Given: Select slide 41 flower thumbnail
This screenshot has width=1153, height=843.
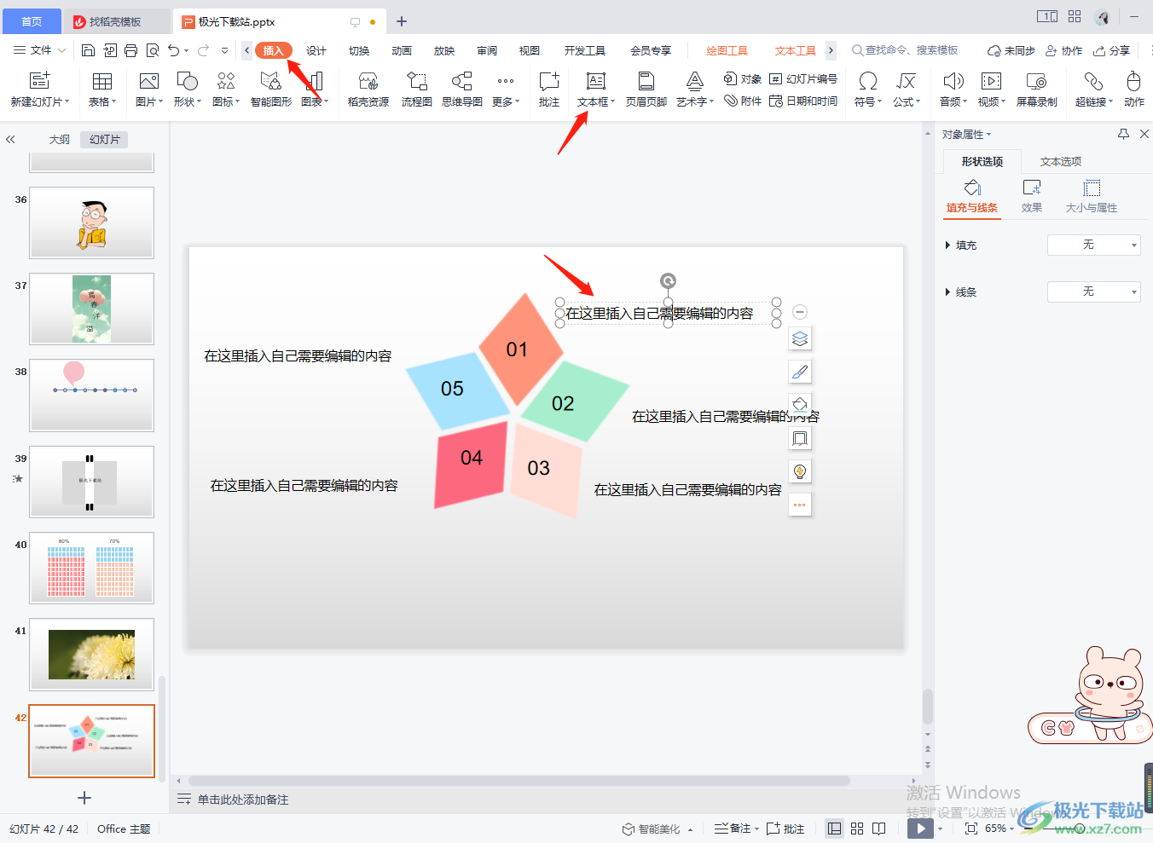Looking at the screenshot, I should [x=92, y=655].
